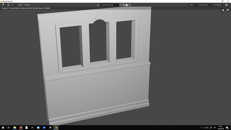The image size is (231, 130).
Task: Open the View menu in header
Action: [20, 5]
